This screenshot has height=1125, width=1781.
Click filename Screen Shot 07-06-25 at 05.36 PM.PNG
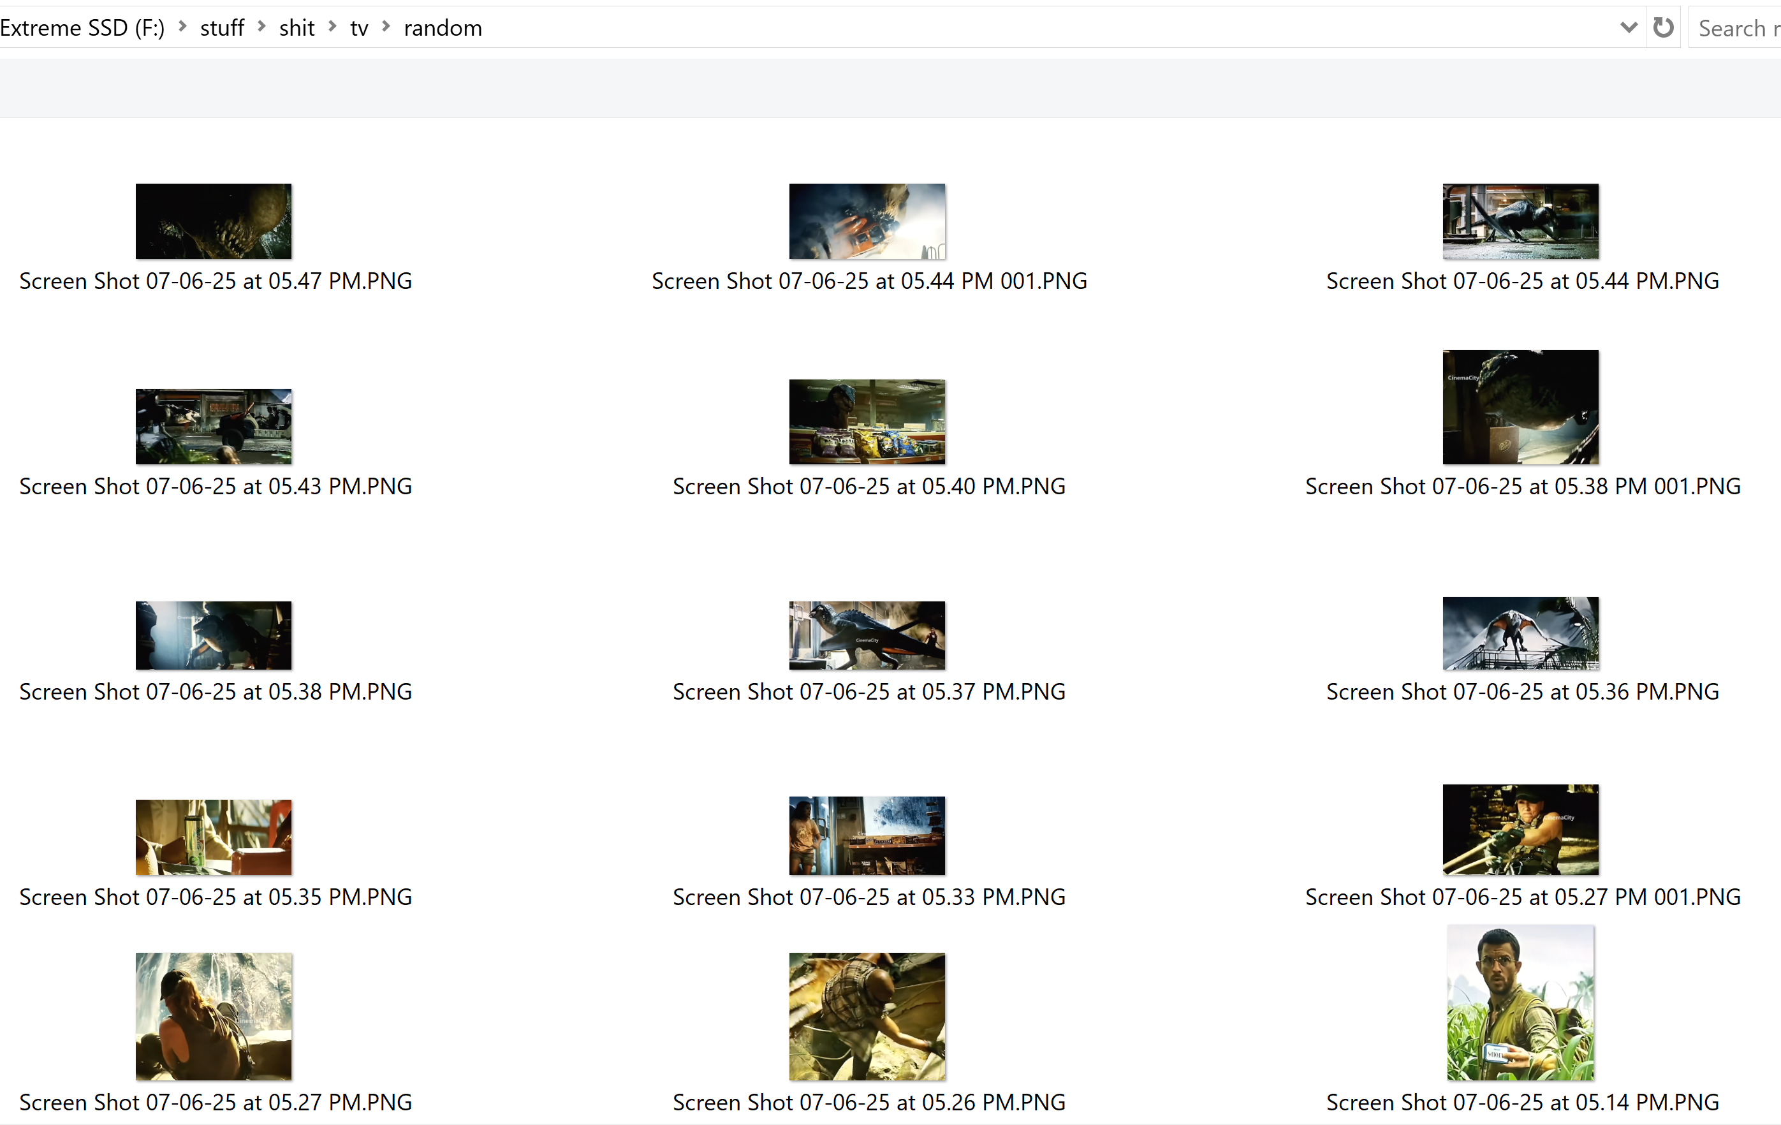(x=1522, y=691)
